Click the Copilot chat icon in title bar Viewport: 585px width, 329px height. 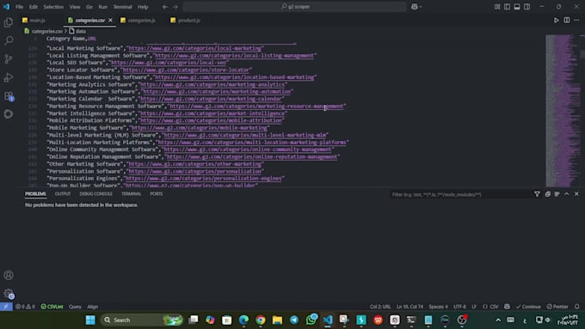point(414,7)
